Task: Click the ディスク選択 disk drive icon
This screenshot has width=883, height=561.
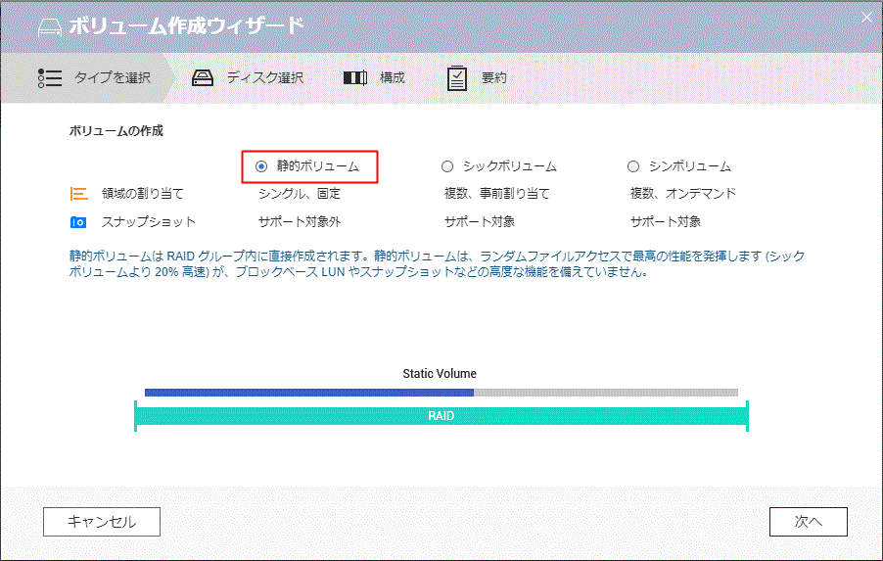Action: pos(203,77)
